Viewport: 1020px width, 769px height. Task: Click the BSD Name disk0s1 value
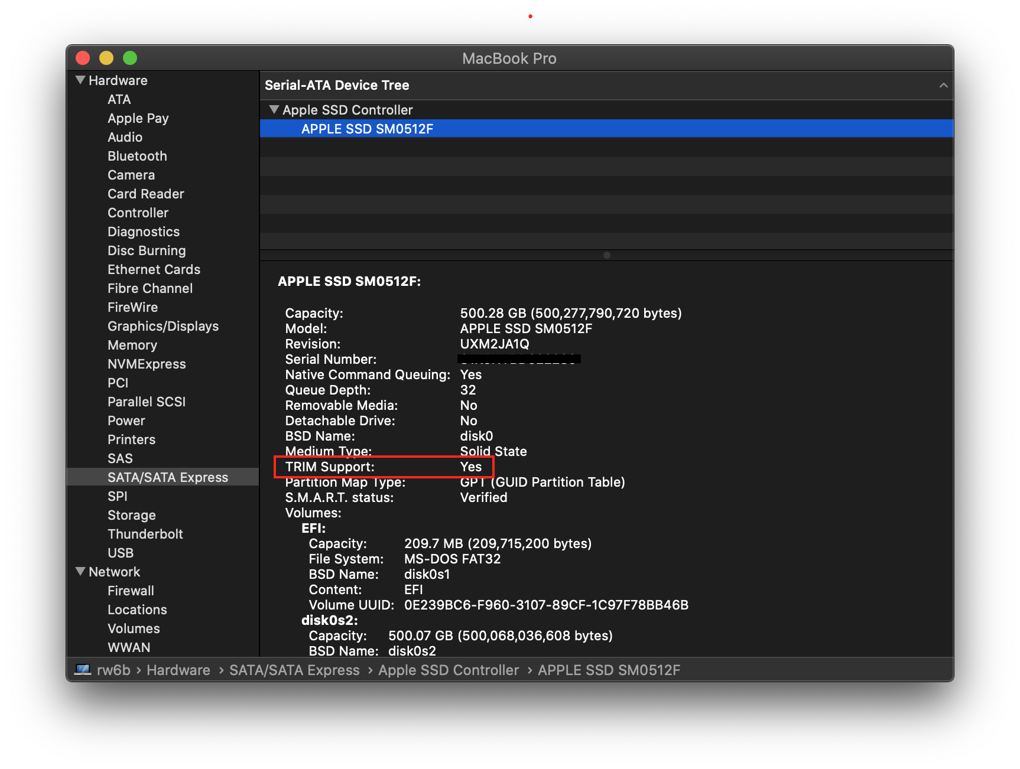[x=427, y=574]
